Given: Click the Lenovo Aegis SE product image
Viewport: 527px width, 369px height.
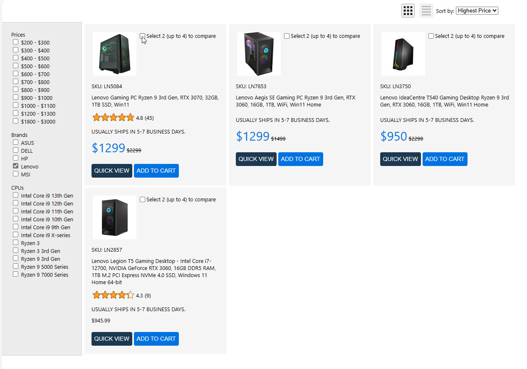Looking at the screenshot, I should (x=259, y=54).
